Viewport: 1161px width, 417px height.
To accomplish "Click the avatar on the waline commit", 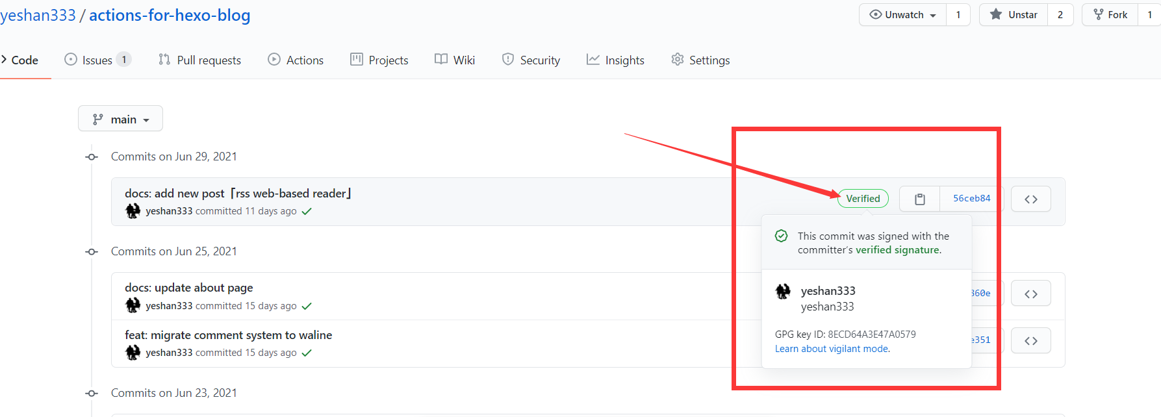I will coord(133,353).
